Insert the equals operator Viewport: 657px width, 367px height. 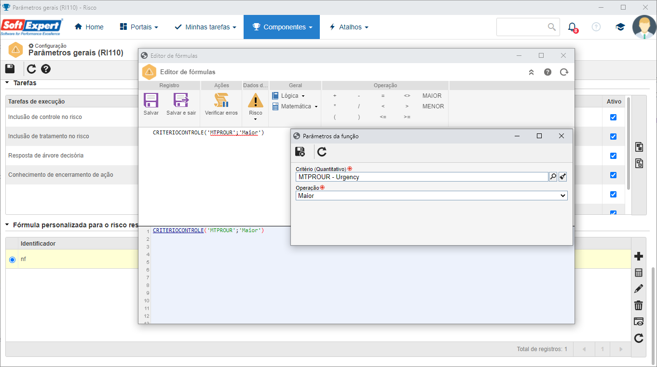pyautogui.click(x=383, y=96)
